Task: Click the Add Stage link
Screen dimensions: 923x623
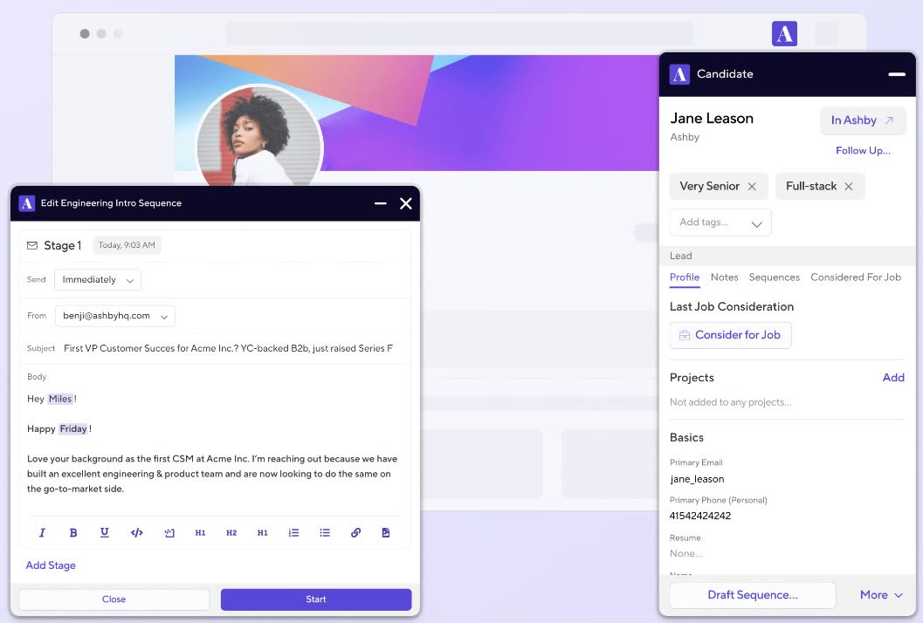Action: click(x=51, y=565)
